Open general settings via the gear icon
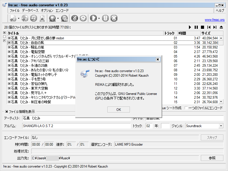This screenshot has height=171, width=228. 83,18
